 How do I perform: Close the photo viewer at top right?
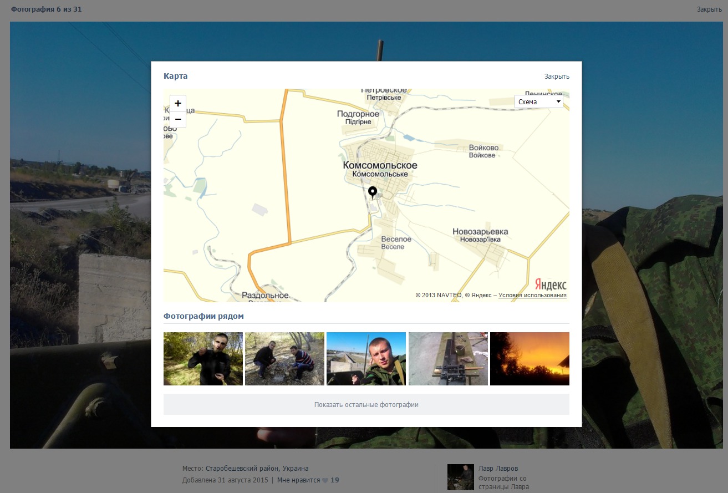coord(709,9)
